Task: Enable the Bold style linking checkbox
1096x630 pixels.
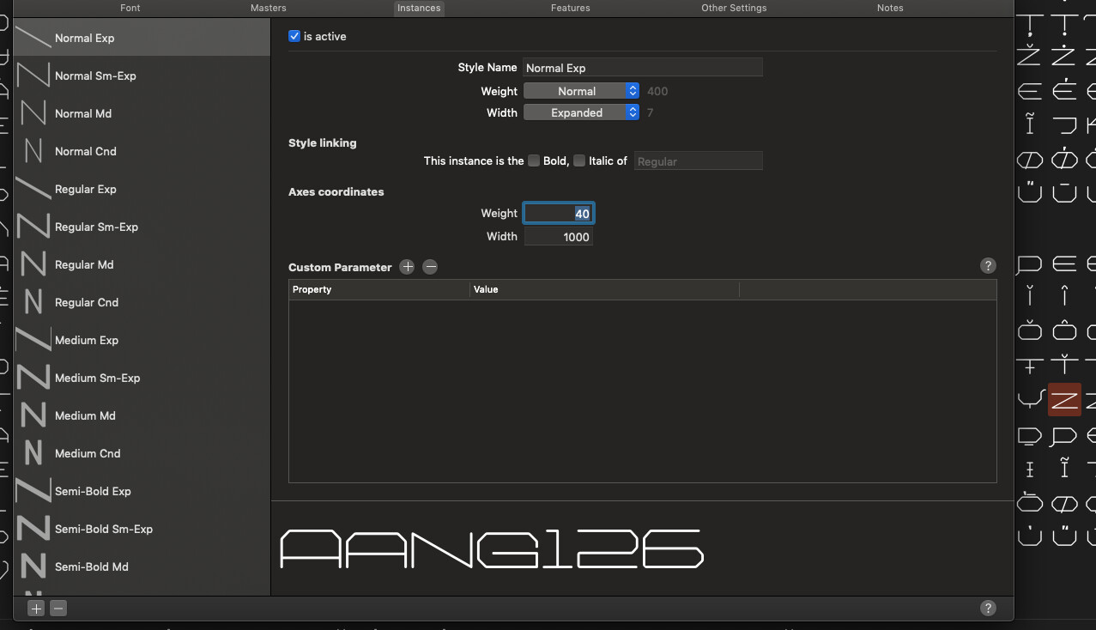Action: pos(534,161)
